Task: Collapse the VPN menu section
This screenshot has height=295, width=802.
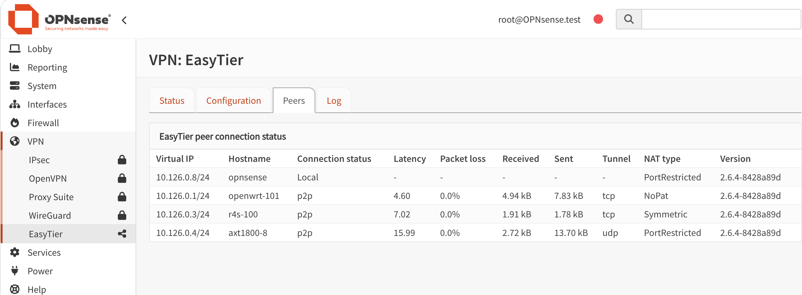Action: click(35, 141)
